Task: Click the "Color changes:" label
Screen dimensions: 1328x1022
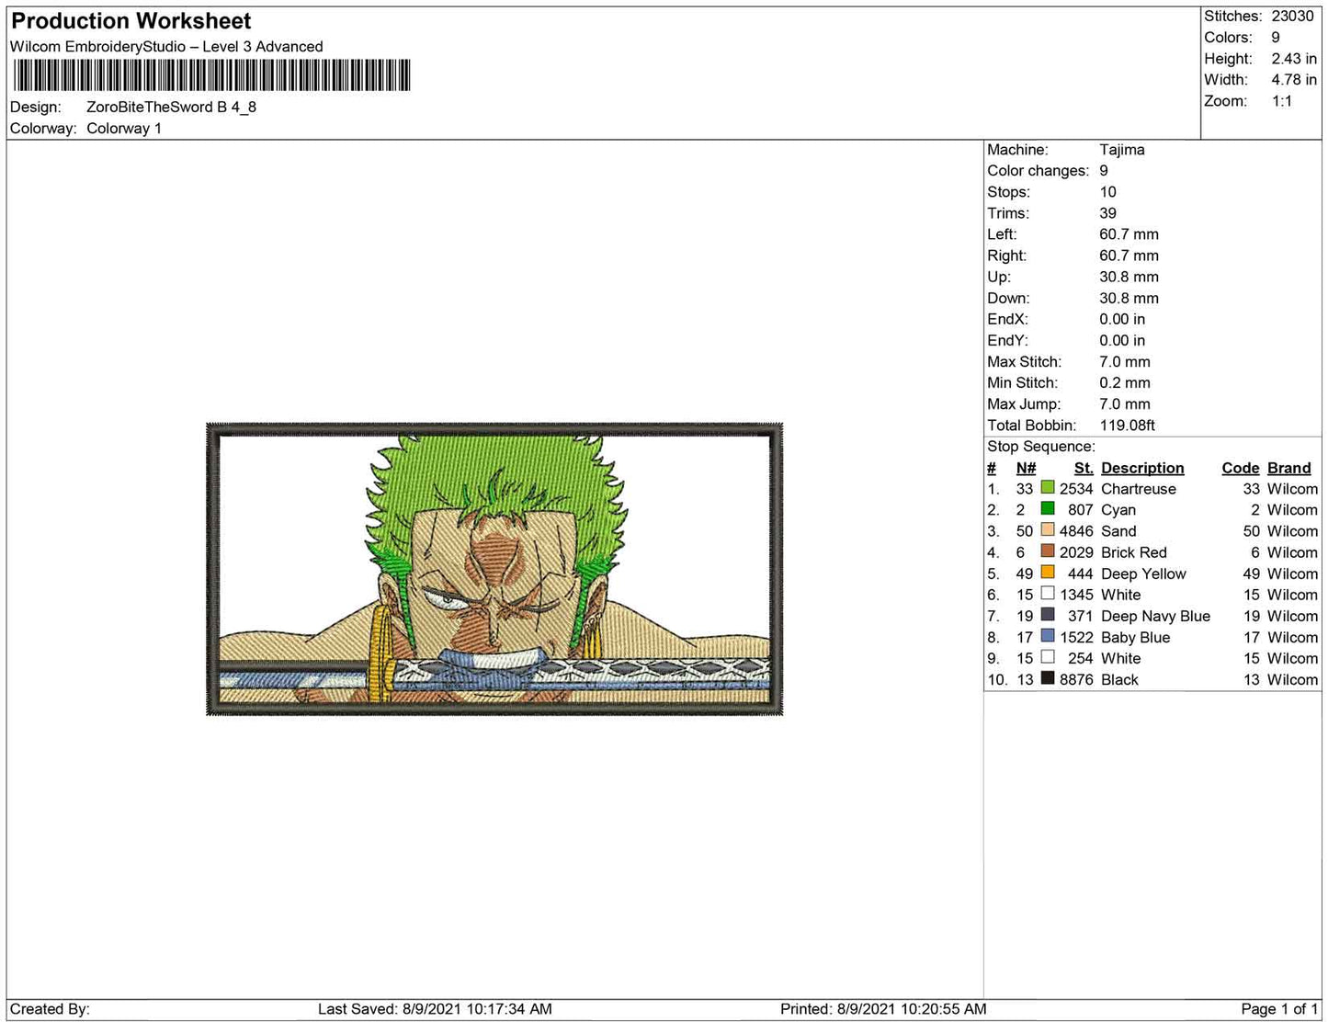Action: tap(1039, 171)
